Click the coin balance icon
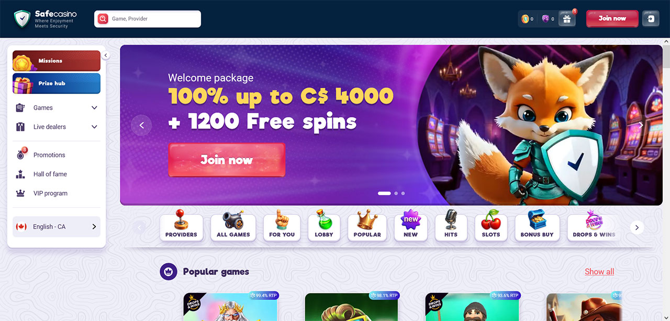 [x=525, y=19]
